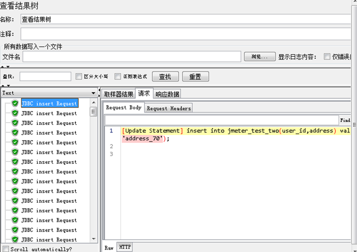Focus the 名称 name input field
This screenshot has width=357, height=252.
[x=186, y=19]
